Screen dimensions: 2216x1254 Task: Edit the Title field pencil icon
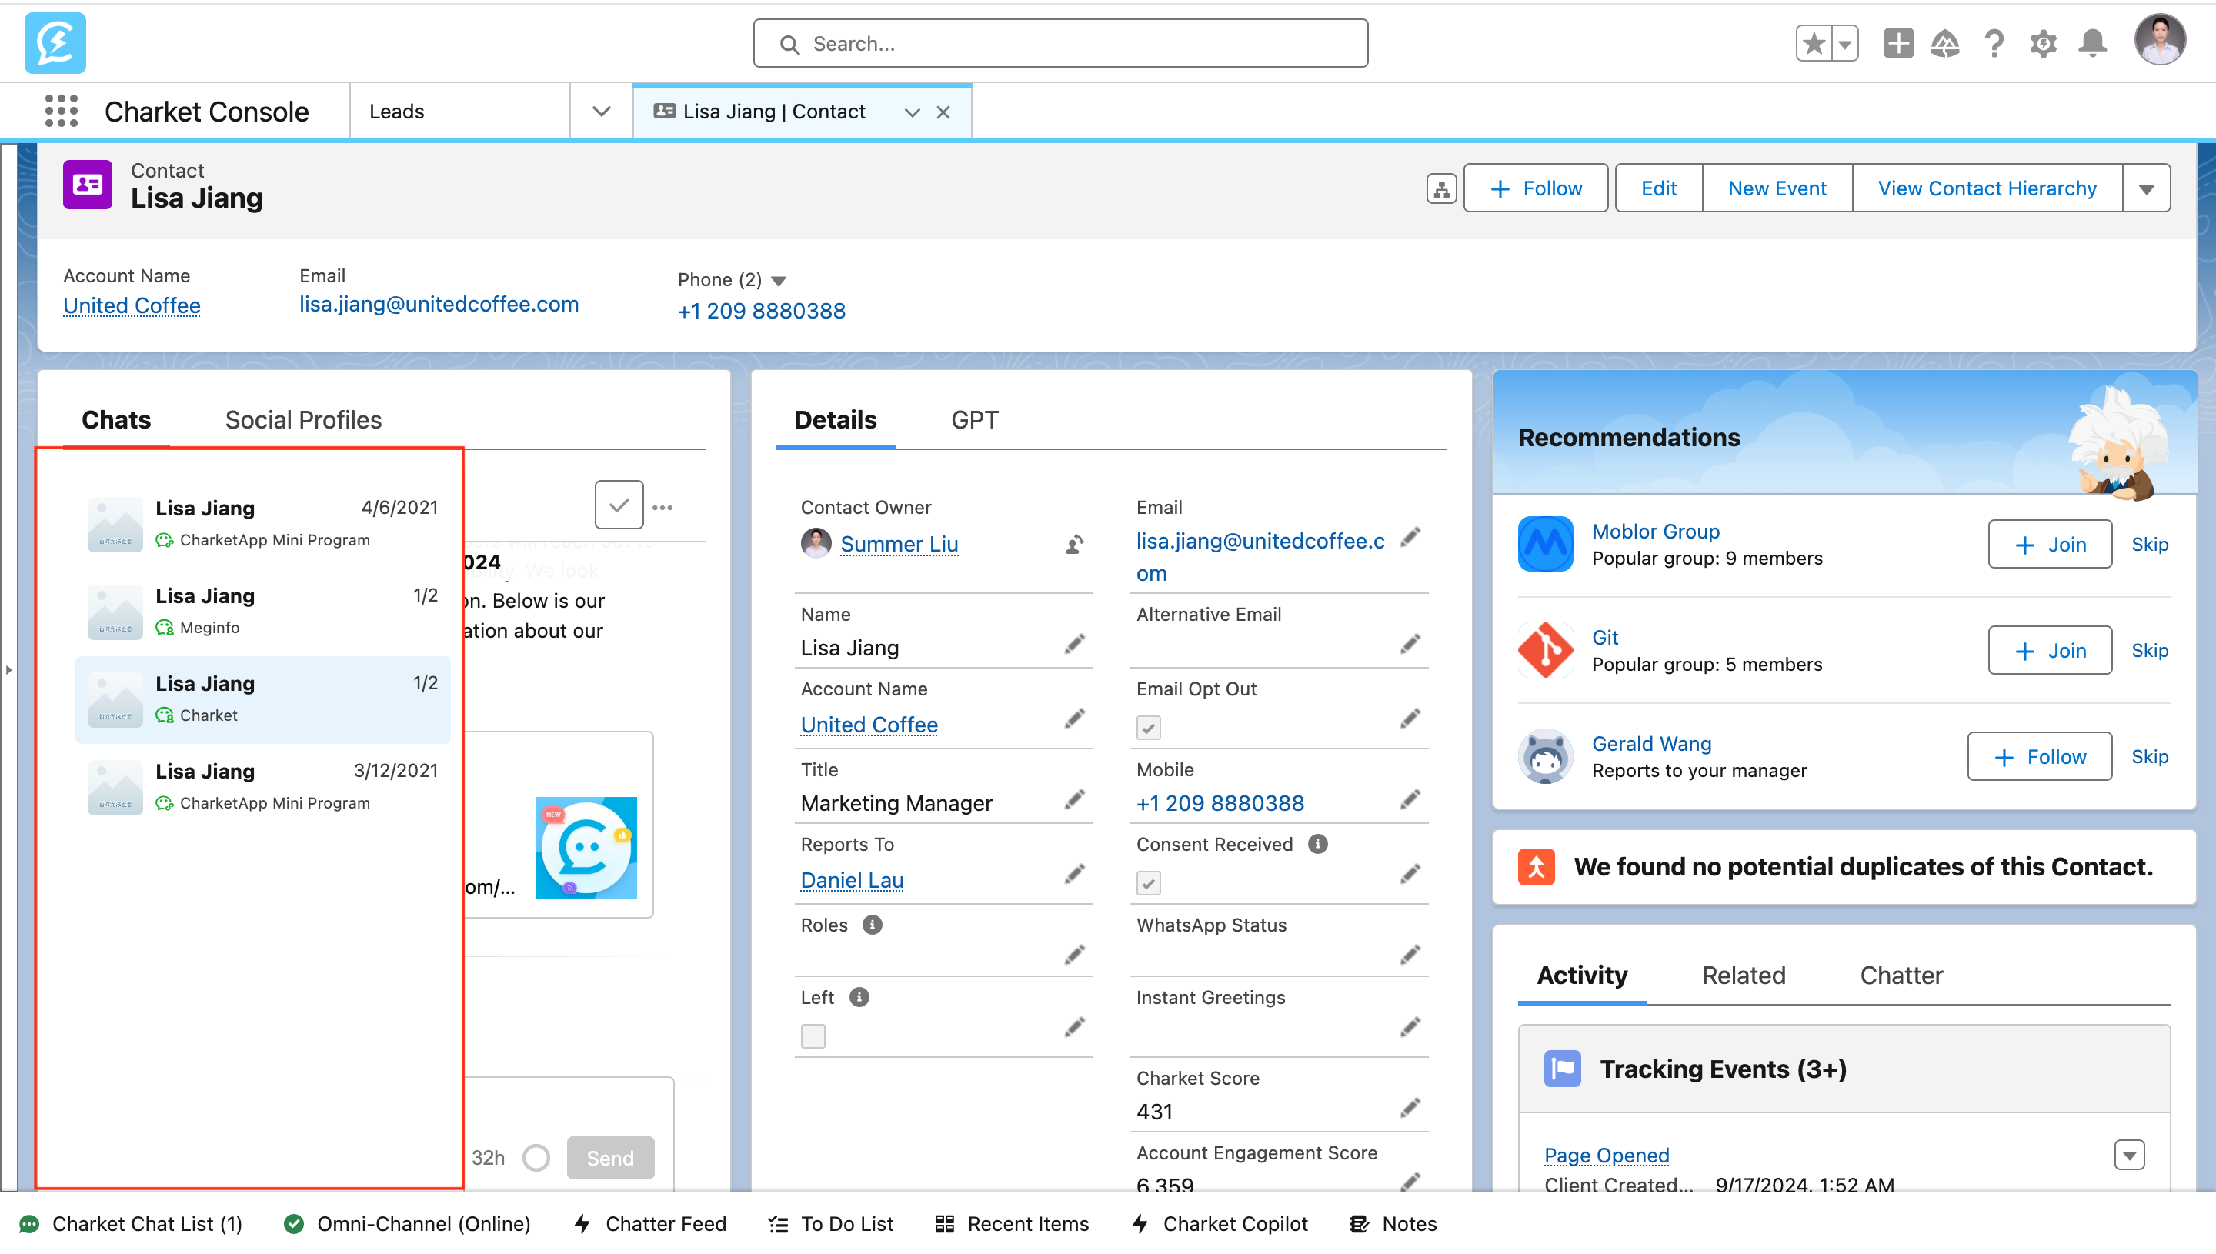coord(1074,800)
